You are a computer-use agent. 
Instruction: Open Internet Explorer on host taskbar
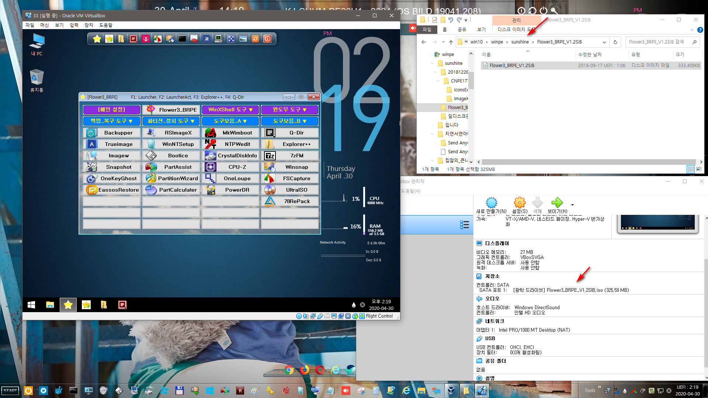click(406, 391)
